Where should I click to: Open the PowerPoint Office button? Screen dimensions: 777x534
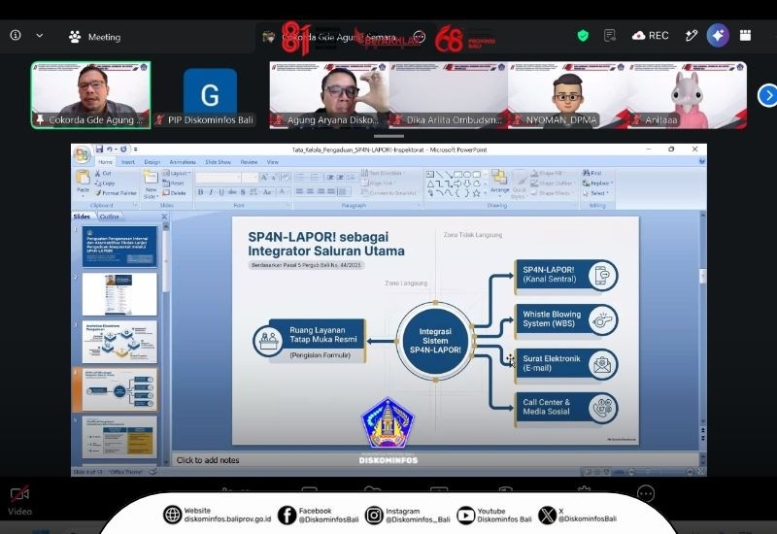pyautogui.click(x=82, y=154)
